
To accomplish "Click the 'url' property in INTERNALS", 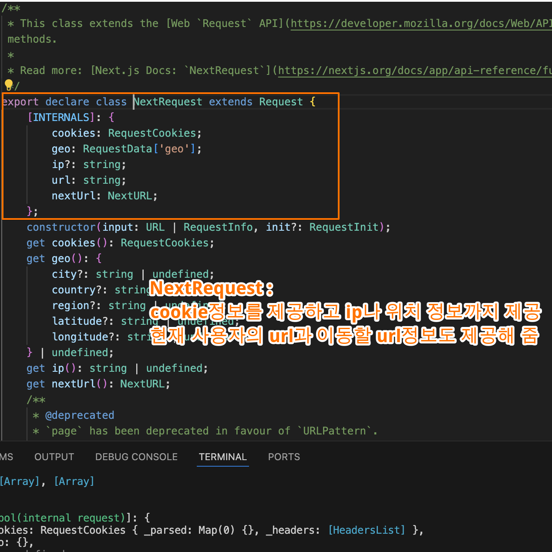I will 61,180.
